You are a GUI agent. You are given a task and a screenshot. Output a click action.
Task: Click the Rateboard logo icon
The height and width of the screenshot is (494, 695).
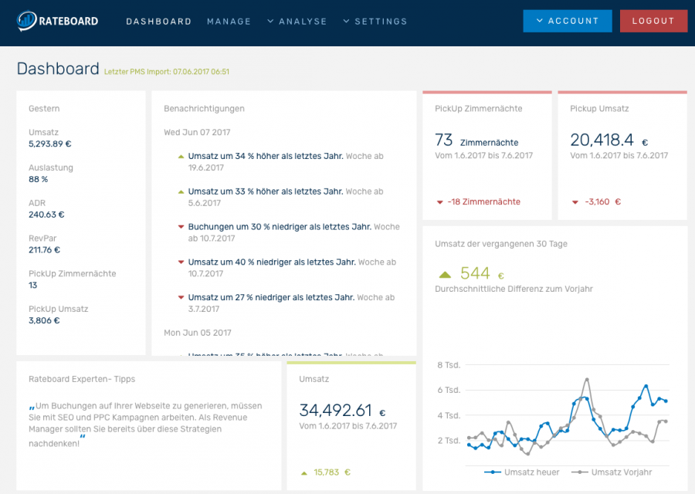click(x=26, y=20)
